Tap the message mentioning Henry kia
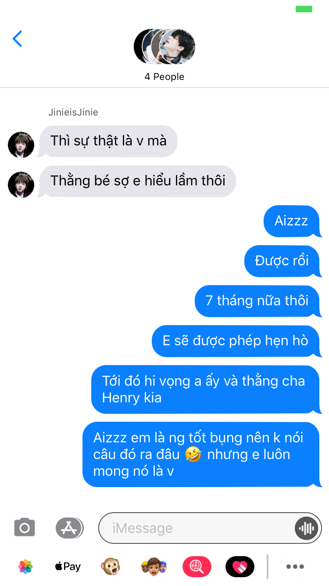This screenshot has height=586, width=329. coord(205,389)
